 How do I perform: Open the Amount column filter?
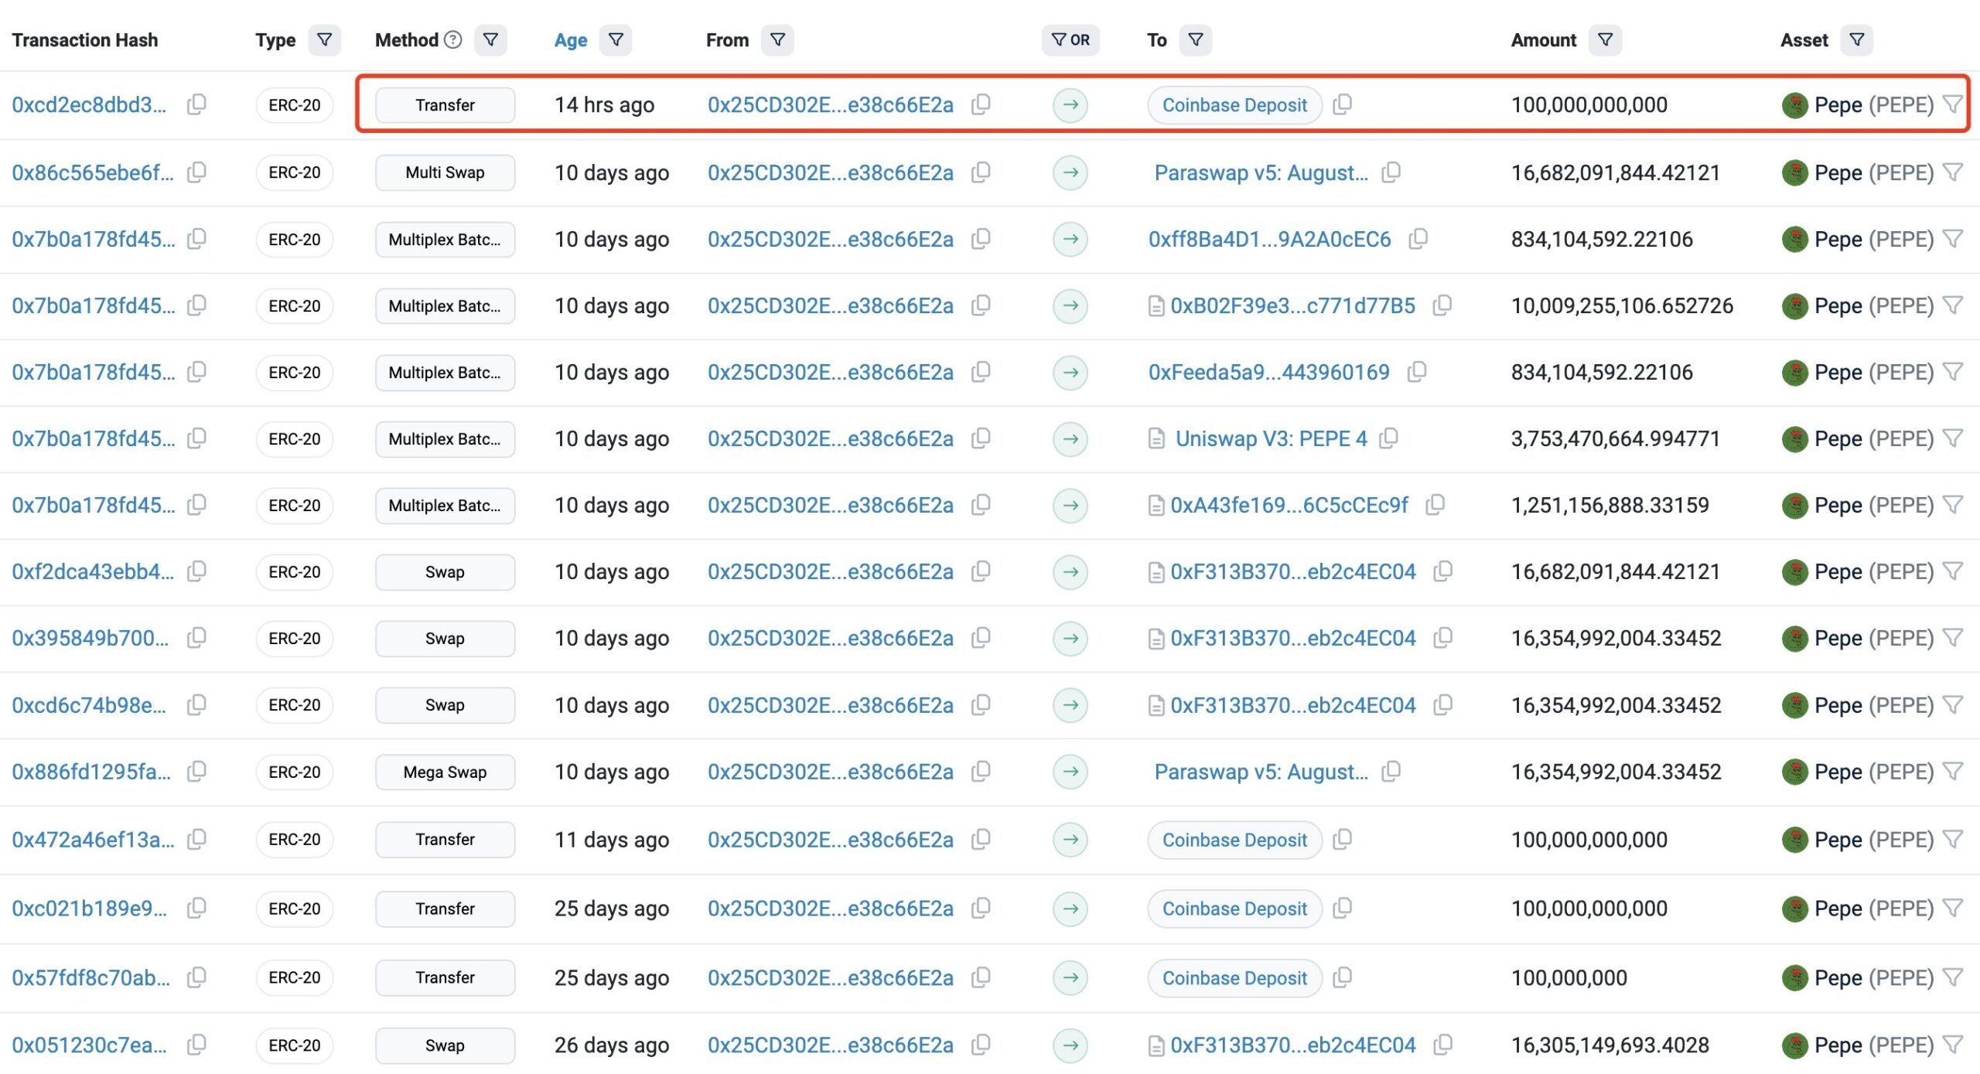(1605, 39)
